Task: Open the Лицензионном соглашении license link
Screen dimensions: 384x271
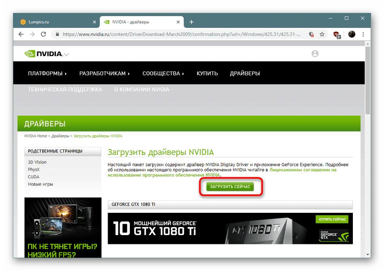Action: tap(303, 170)
